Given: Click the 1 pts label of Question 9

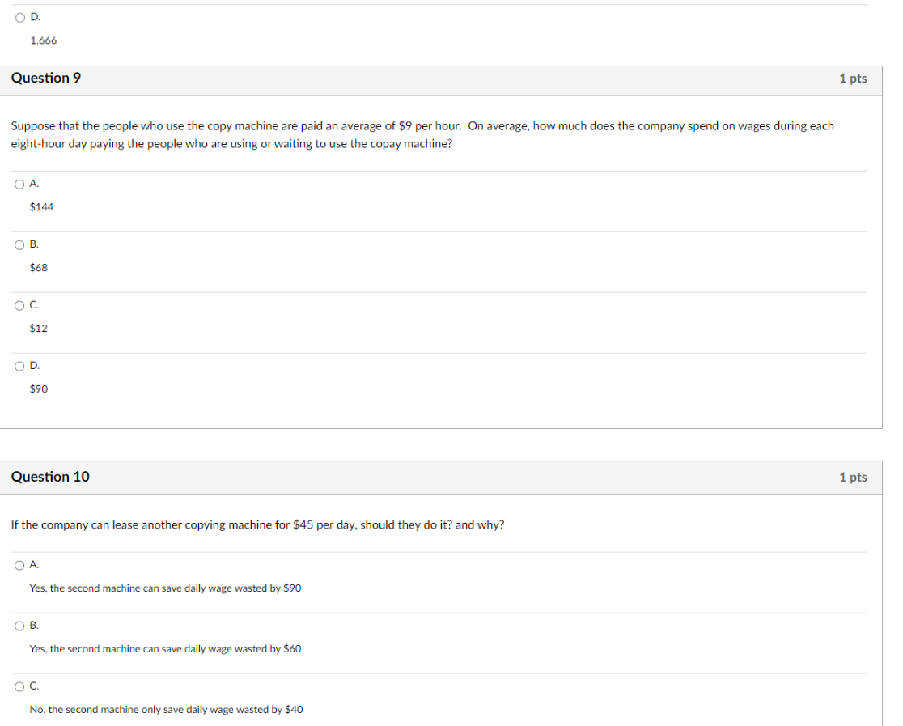Looking at the screenshot, I should tap(853, 79).
